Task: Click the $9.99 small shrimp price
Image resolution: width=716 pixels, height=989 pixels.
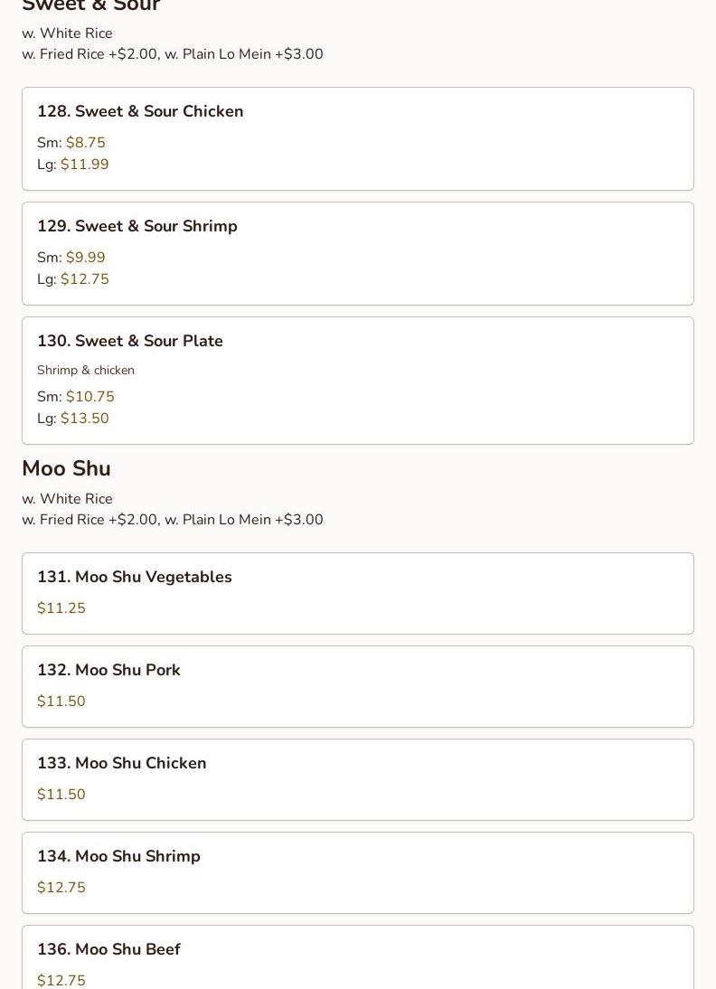Action: tap(86, 258)
